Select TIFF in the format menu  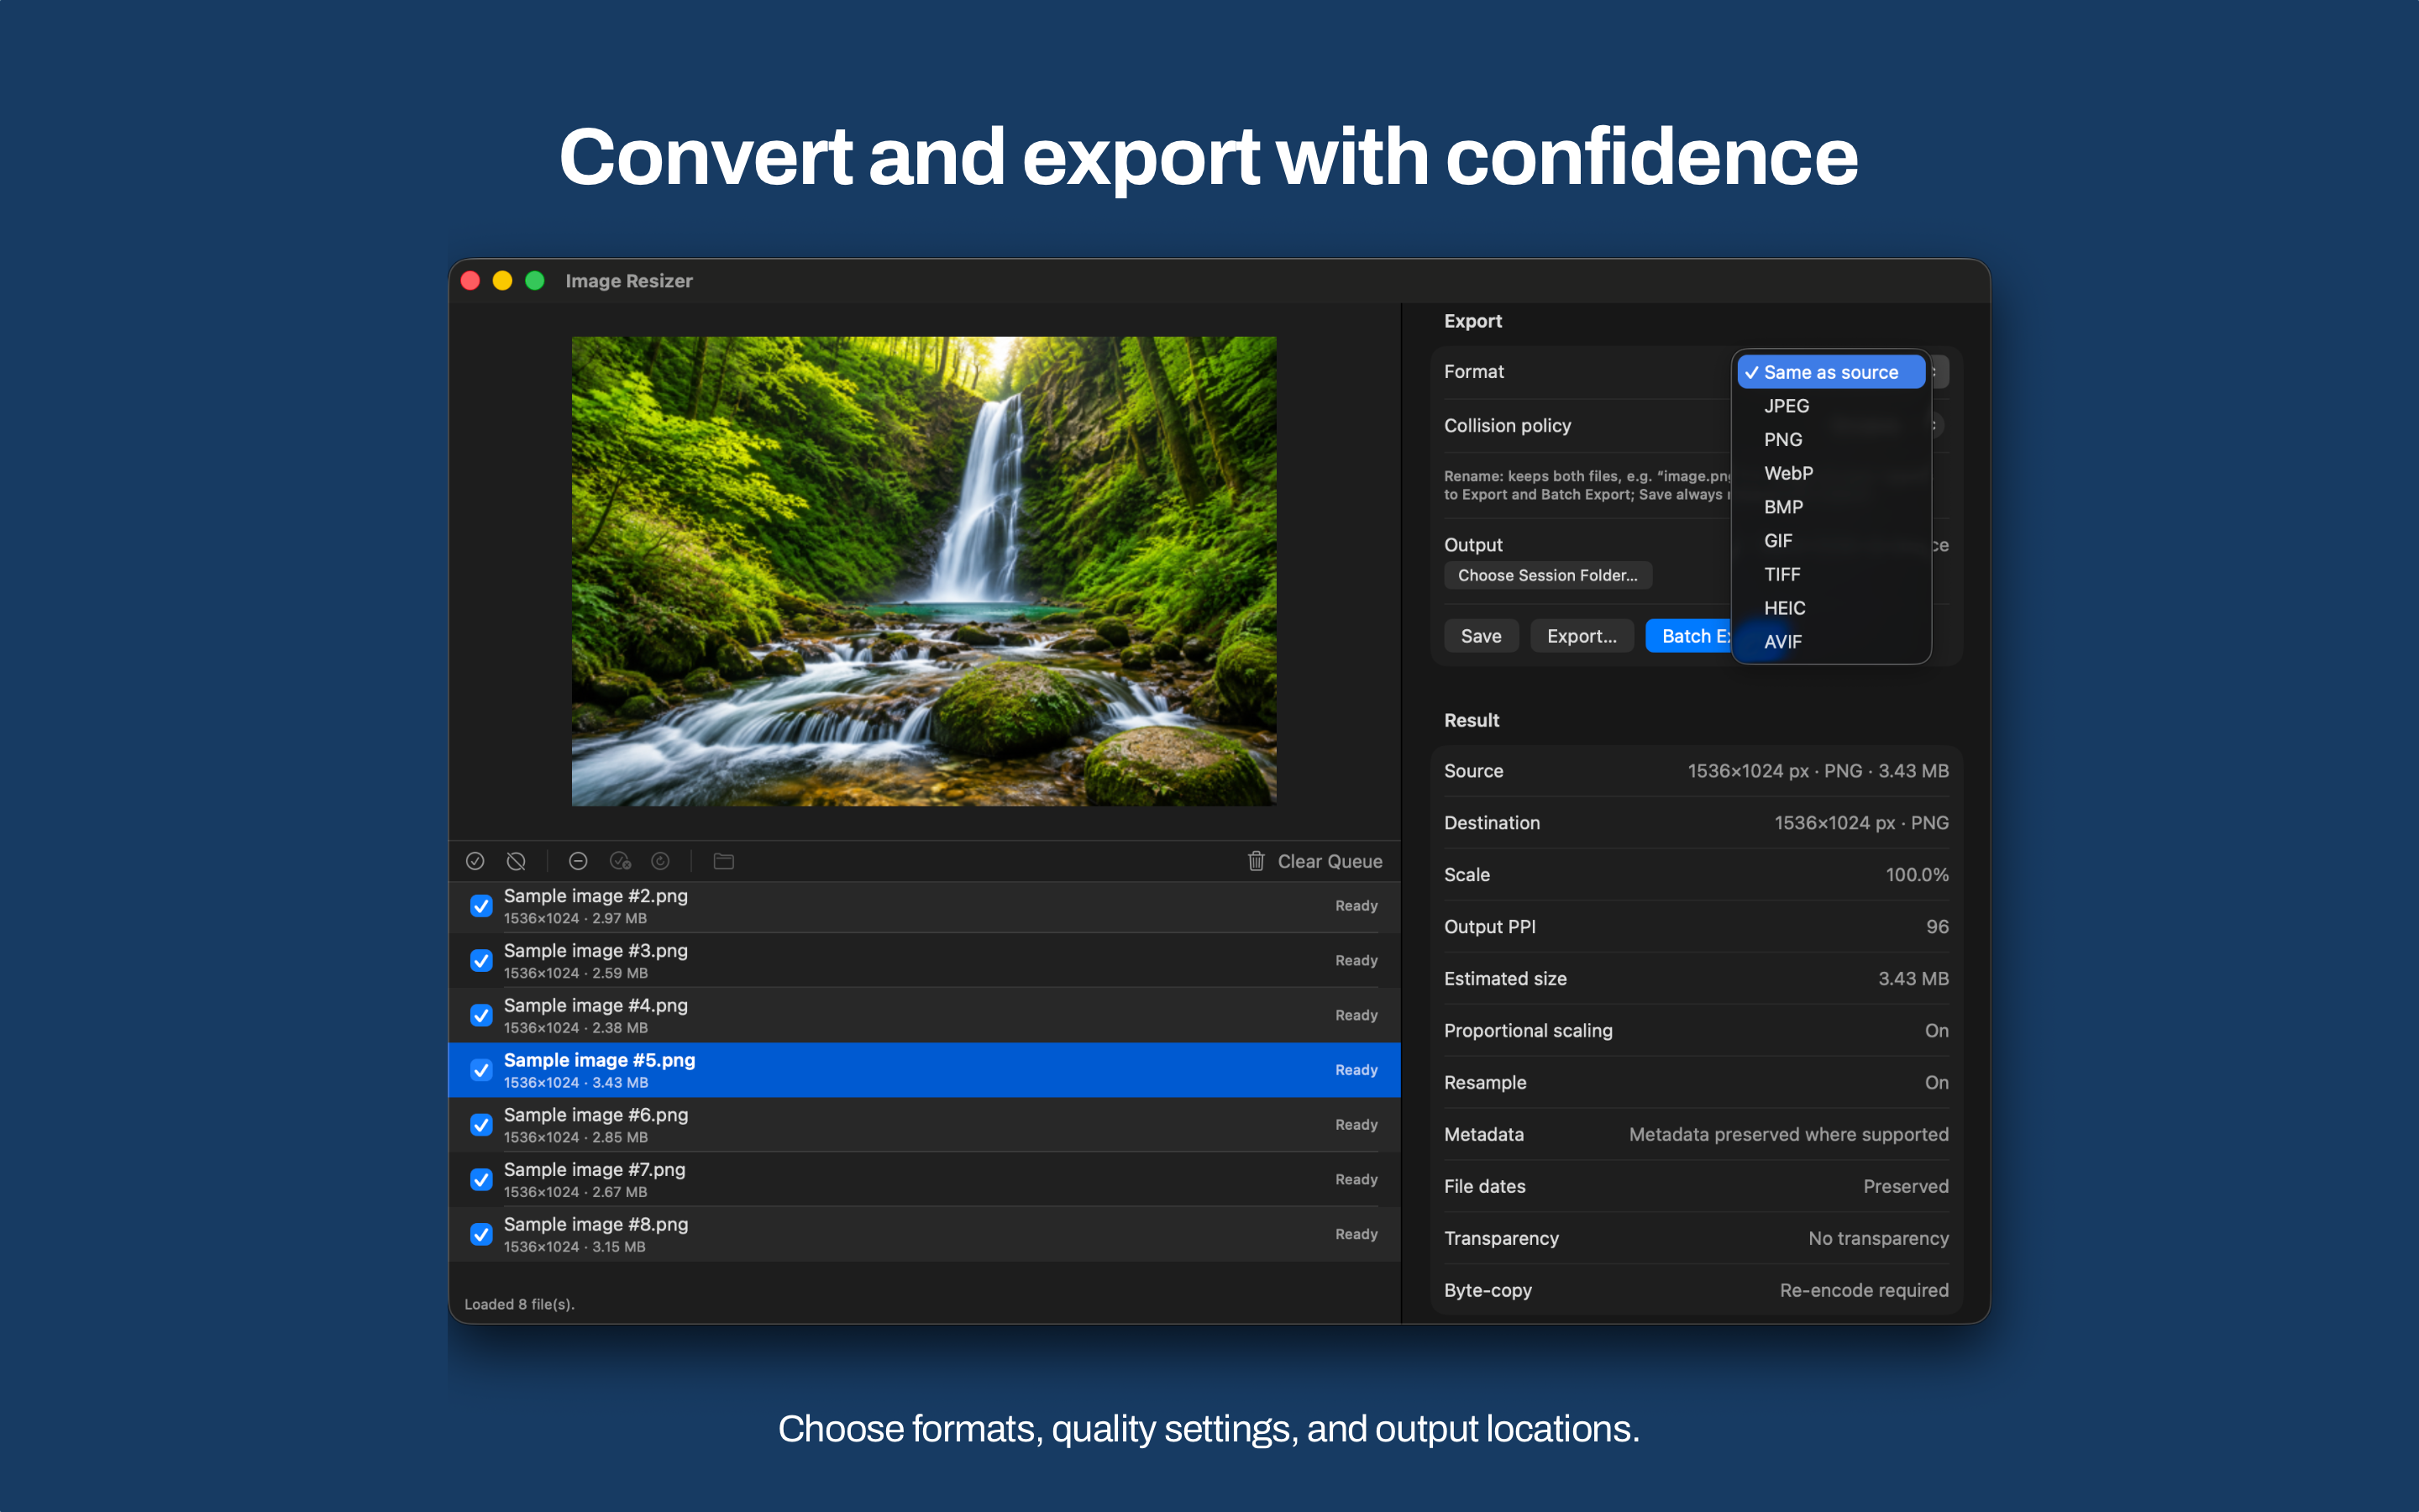pos(1831,574)
